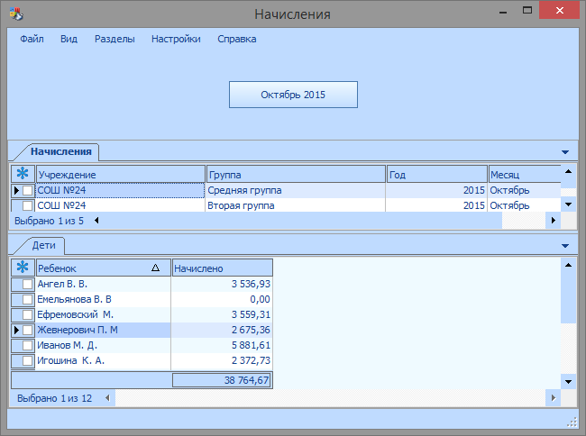Viewport: 586px width, 436px height.
Task: Click the down arrow of the Дети grid scrollbar
Action: 569,382
